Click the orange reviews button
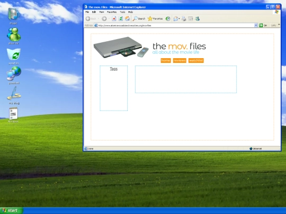Image resolution: width=286 pixels, height=214 pixels. pos(180,60)
